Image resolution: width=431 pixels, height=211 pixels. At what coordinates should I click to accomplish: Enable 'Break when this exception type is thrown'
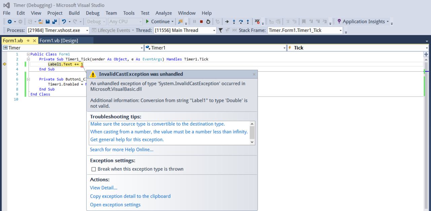click(x=94, y=169)
